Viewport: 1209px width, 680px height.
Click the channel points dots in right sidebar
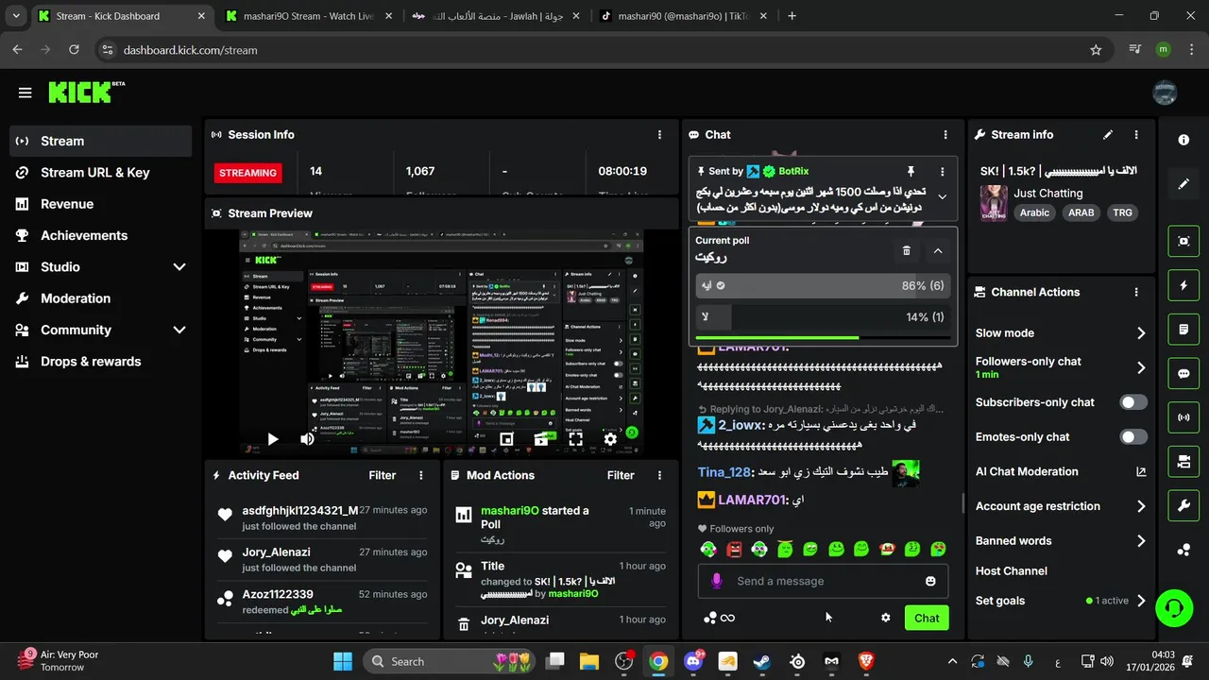tap(1183, 550)
